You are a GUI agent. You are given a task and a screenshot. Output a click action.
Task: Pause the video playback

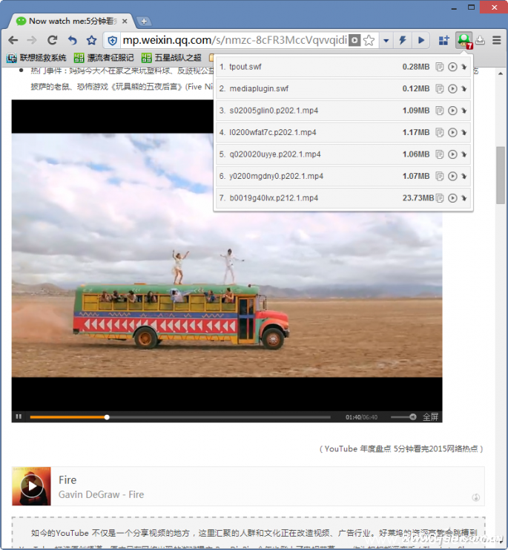(19, 416)
